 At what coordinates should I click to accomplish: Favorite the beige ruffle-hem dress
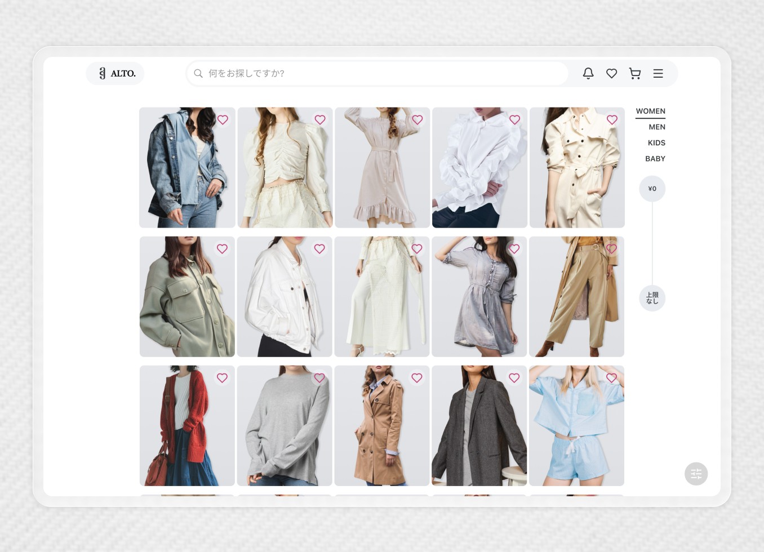417,120
